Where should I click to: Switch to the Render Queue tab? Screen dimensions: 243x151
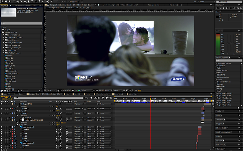[x=19, y=94]
